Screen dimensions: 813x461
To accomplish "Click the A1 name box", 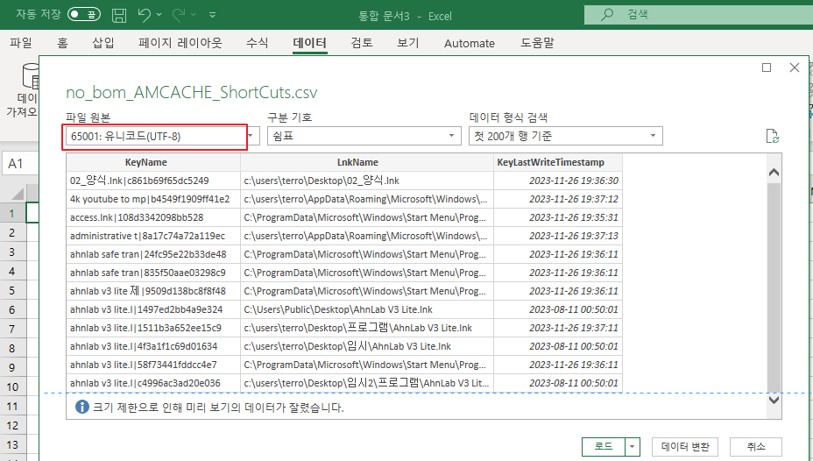I will coord(19,164).
